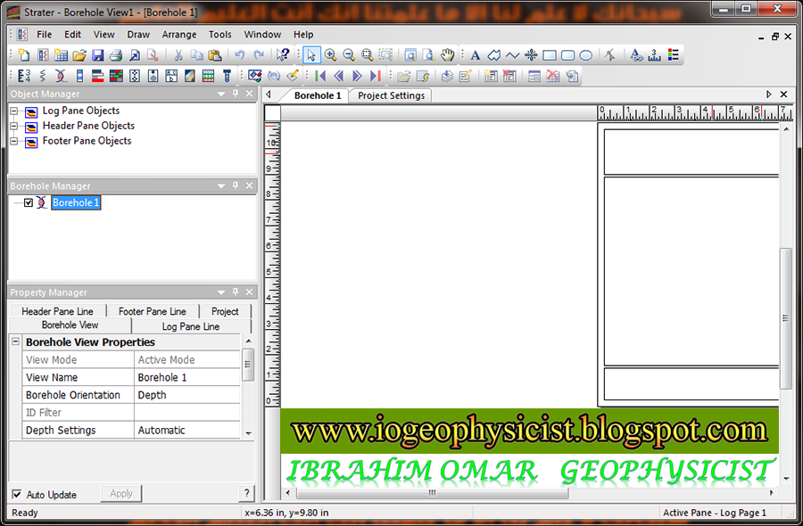Activate the Pan hand tool
Screen dimensions: 803x526
point(447,54)
